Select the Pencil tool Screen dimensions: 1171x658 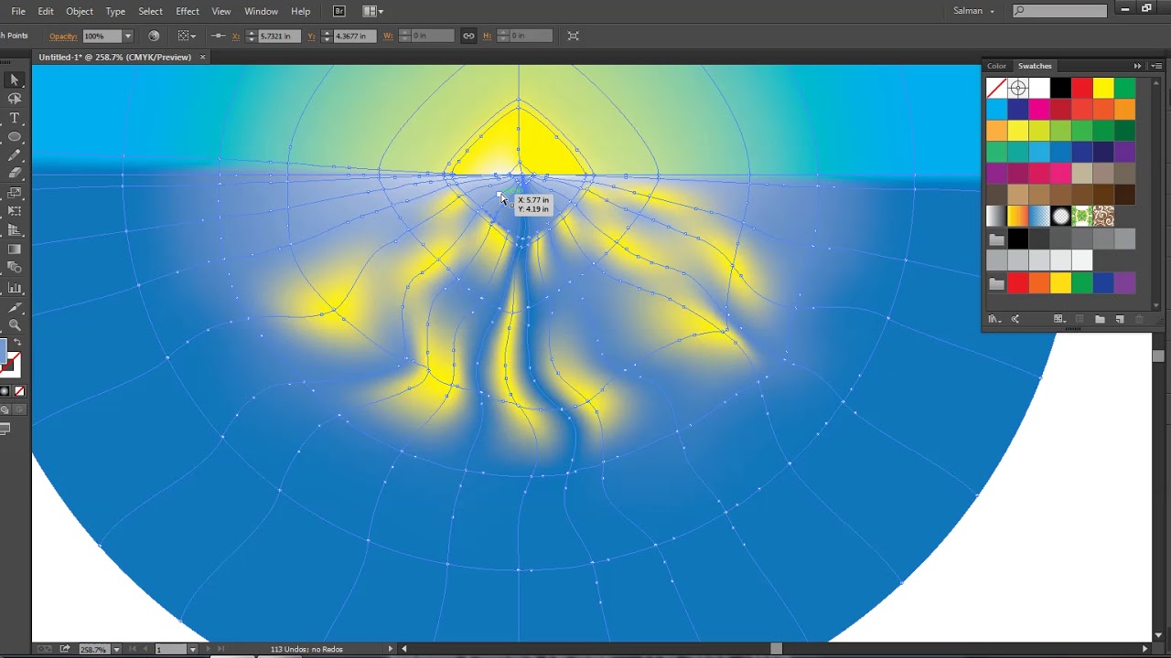(x=14, y=155)
